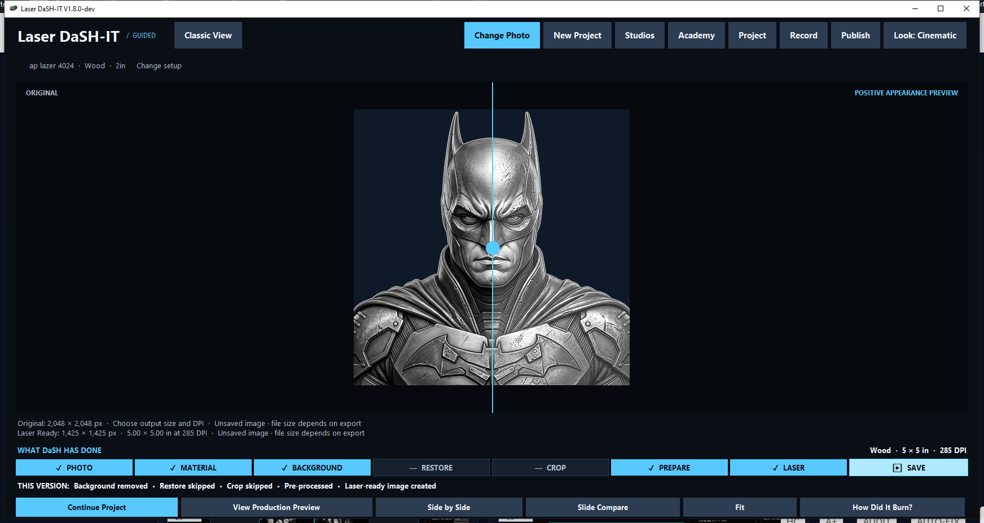Click the Change setup link
The height and width of the screenshot is (523, 984).
click(x=159, y=66)
